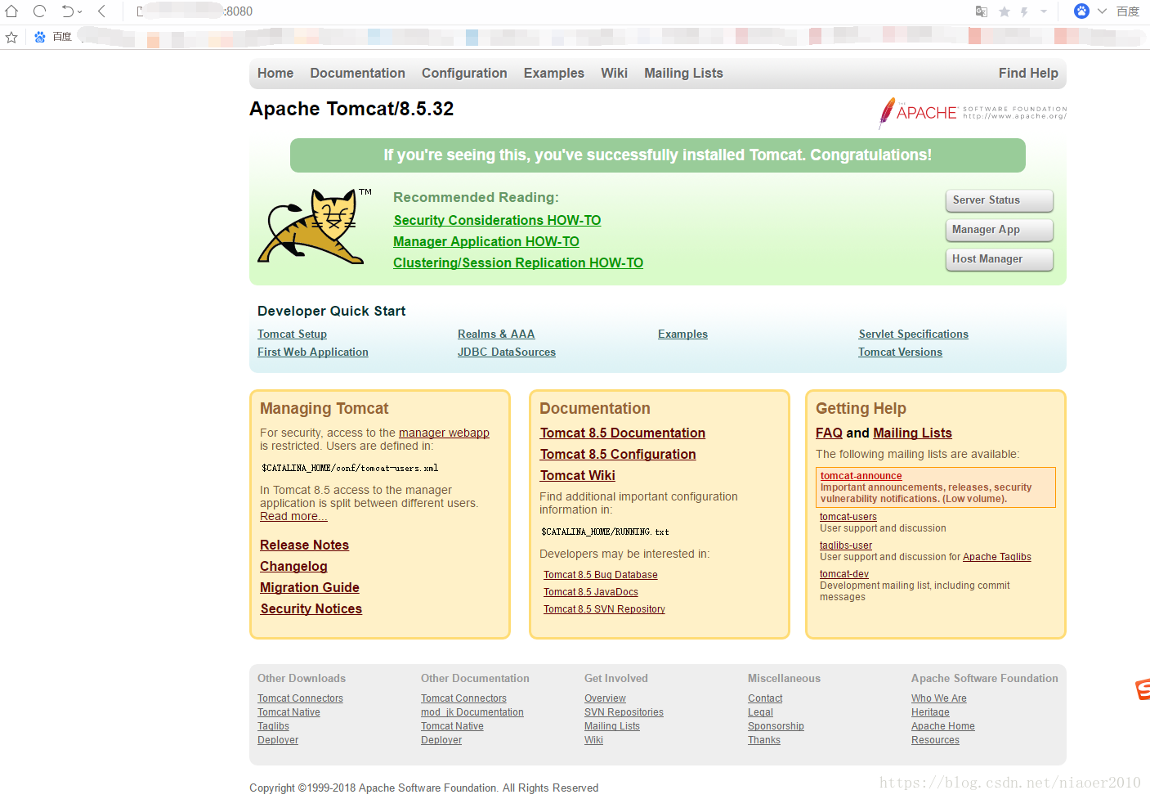Go back with the browser back arrow

(x=101, y=11)
